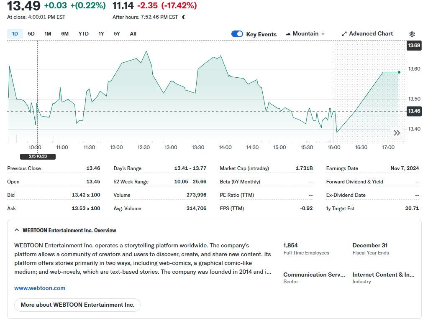Click the Communication Services sector link

314,275
